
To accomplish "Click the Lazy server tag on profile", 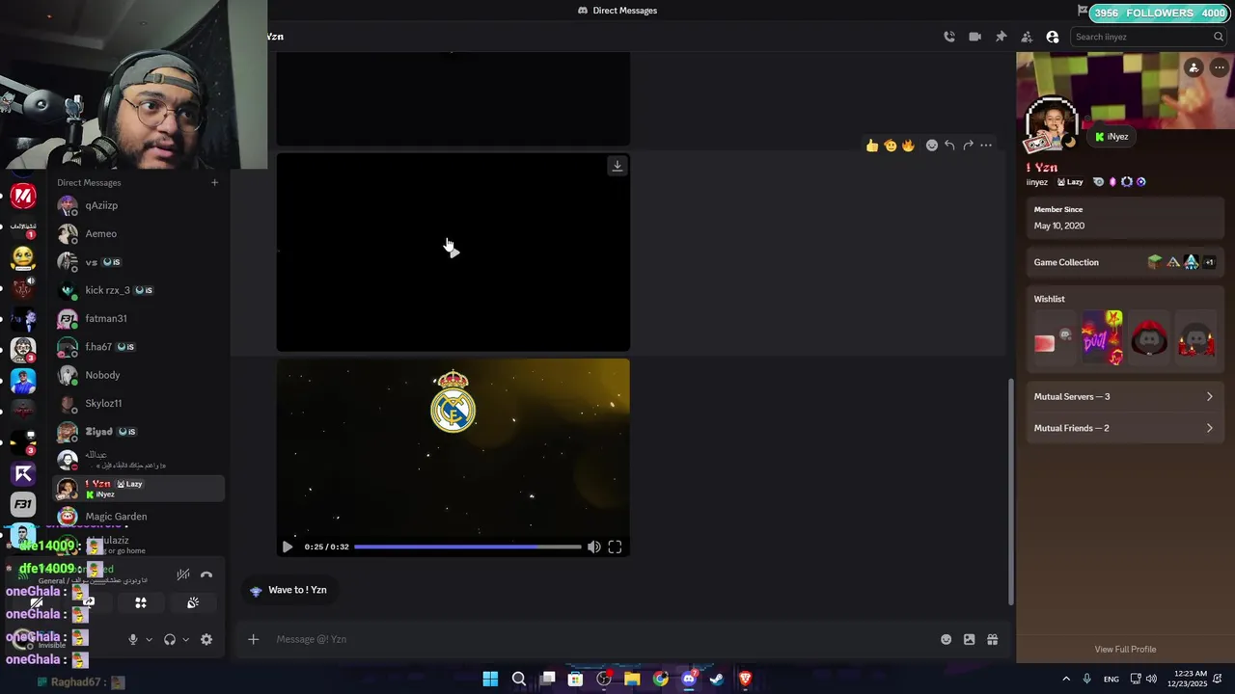I will point(1070,182).
